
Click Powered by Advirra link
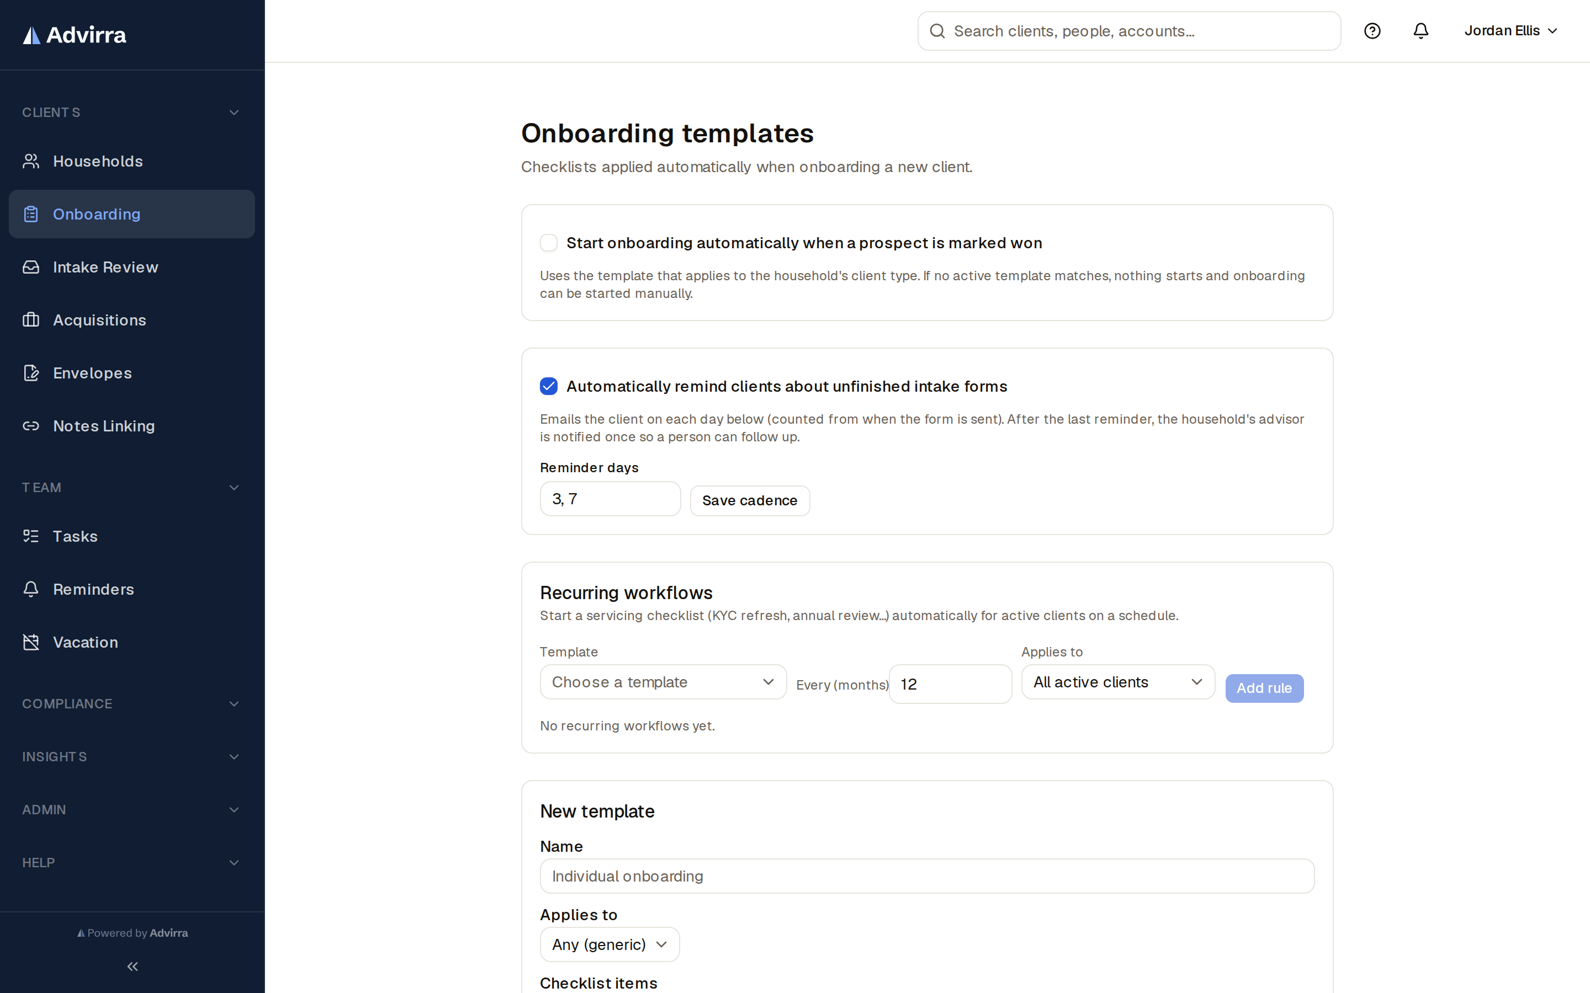(x=132, y=932)
